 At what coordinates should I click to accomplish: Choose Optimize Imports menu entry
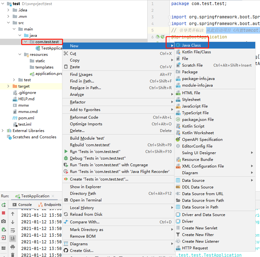click(118, 124)
